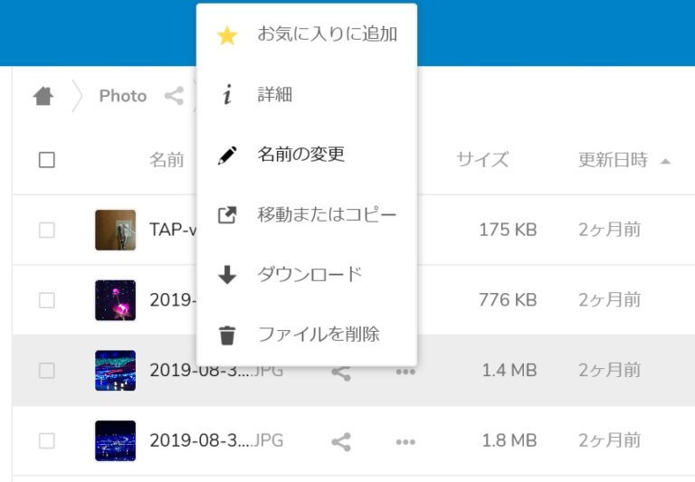Click the home breadcrumb icon
The height and width of the screenshot is (482, 695).
point(43,96)
